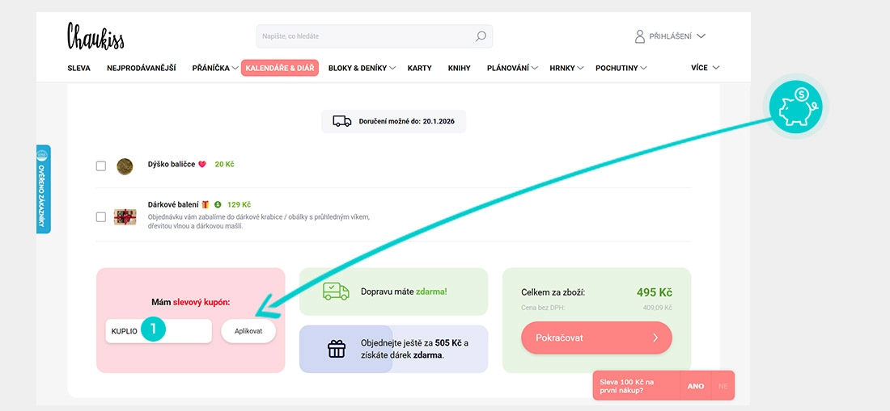This screenshot has height=411, width=890.
Task: Click the piggy bank savings icon
Action: pos(798,106)
